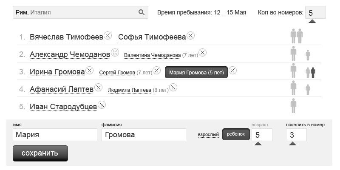Switch guest type to взрослый

[208, 134]
